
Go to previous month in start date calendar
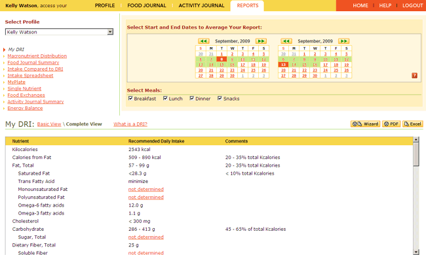[203, 41]
